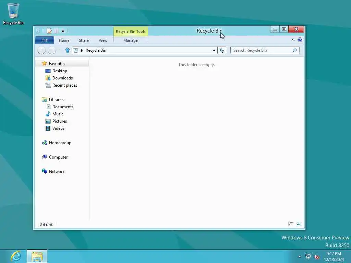
Task: Switch to the Share ribbon tab
Action: tap(84, 40)
